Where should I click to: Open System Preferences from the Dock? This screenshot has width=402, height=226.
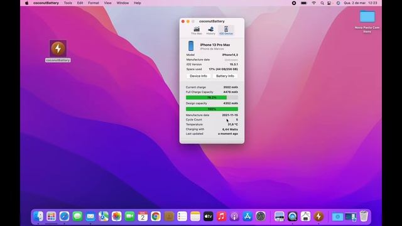click(x=261, y=217)
